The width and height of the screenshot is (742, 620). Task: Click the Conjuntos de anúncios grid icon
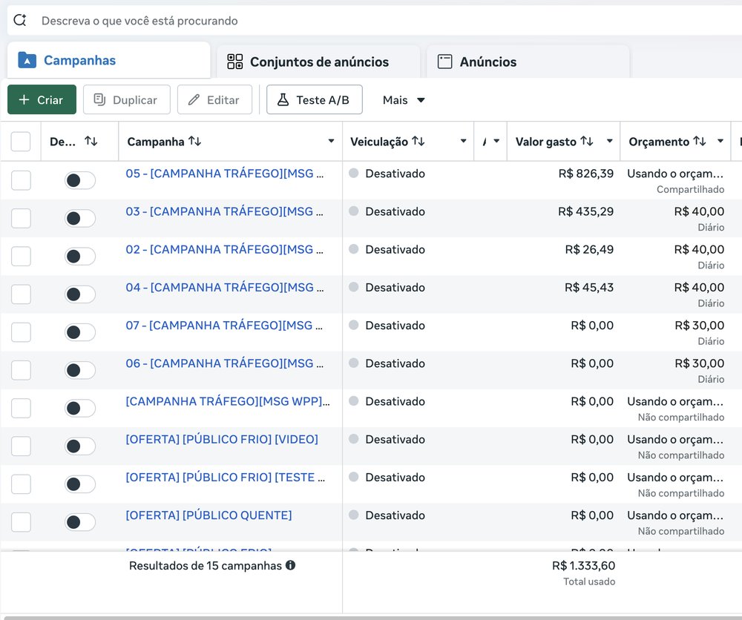tap(234, 62)
